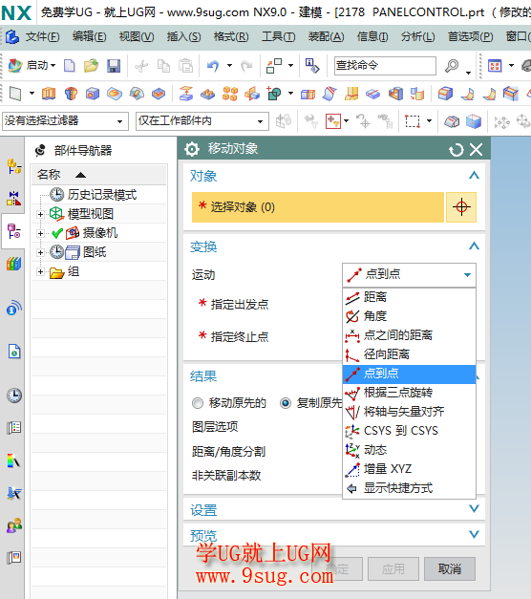This screenshot has width=531, height=599.
Task: Open the constraint navigator sidebar icon
Action: (x=14, y=199)
